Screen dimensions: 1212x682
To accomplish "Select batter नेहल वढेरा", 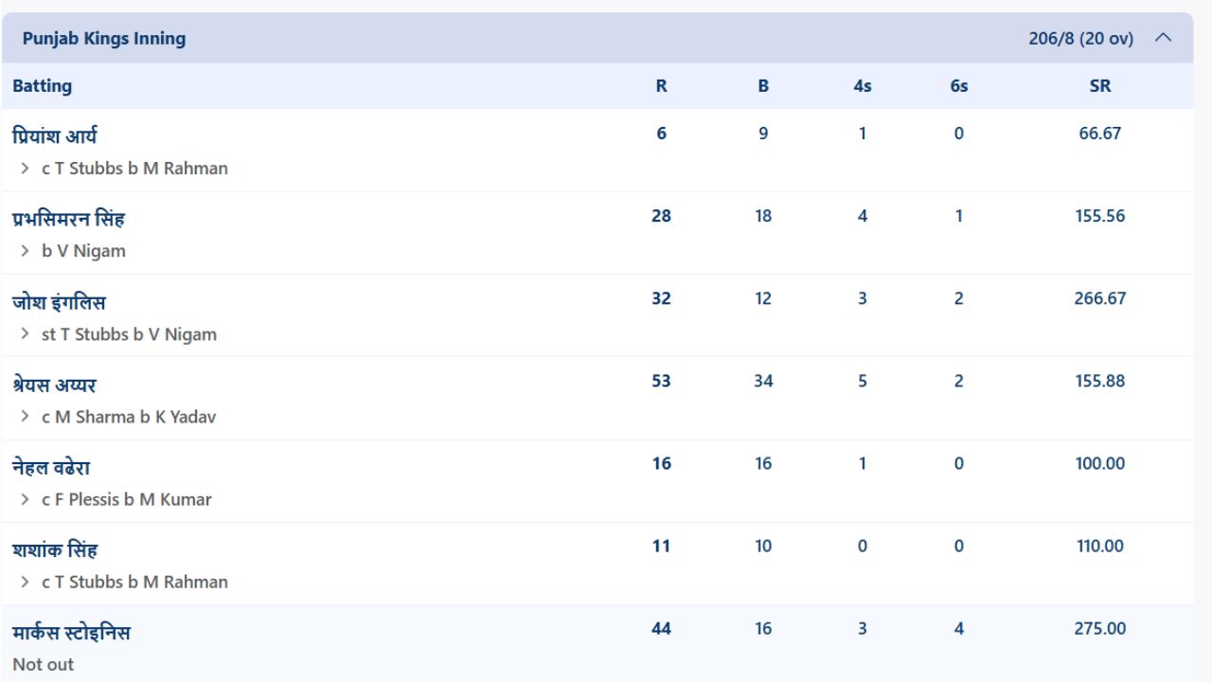I will tap(51, 467).
